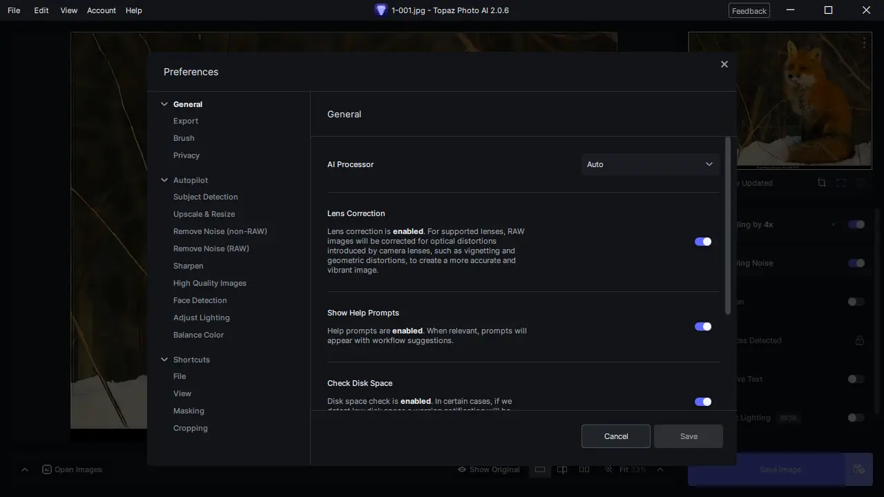Click the Open Images button
Image resolution: width=884 pixels, height=497 pixels.
click(72, 469)
